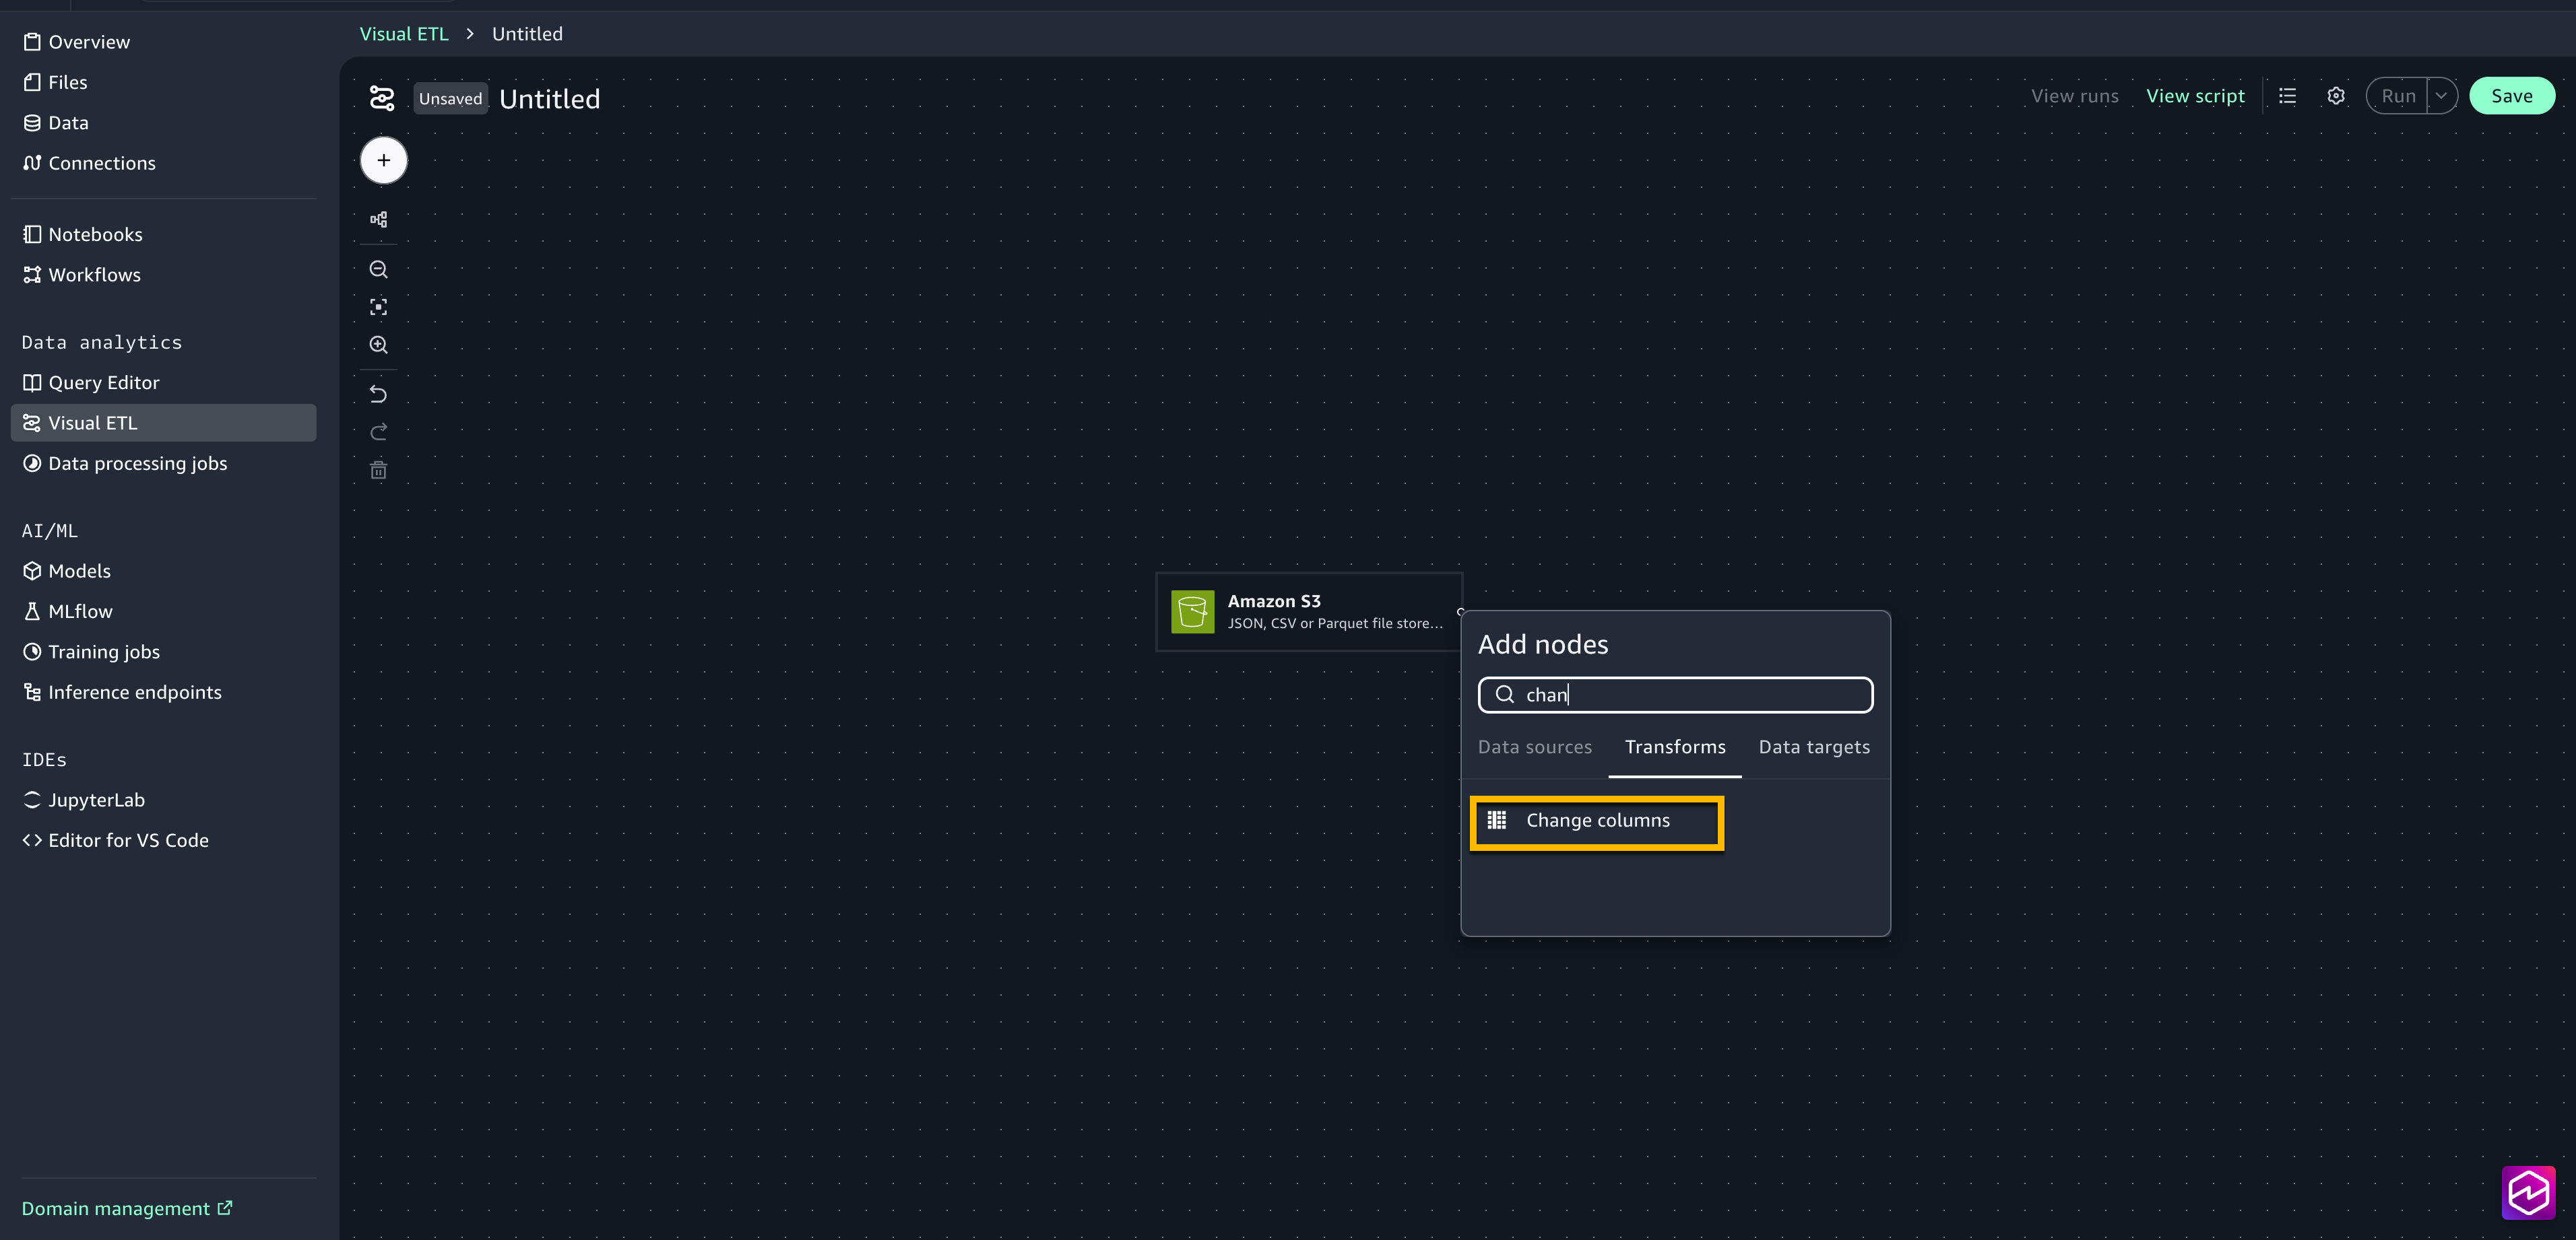Switch to the Data targets tab
This screenshot has height=1240, width=2576.
[x=1813, y=747]
